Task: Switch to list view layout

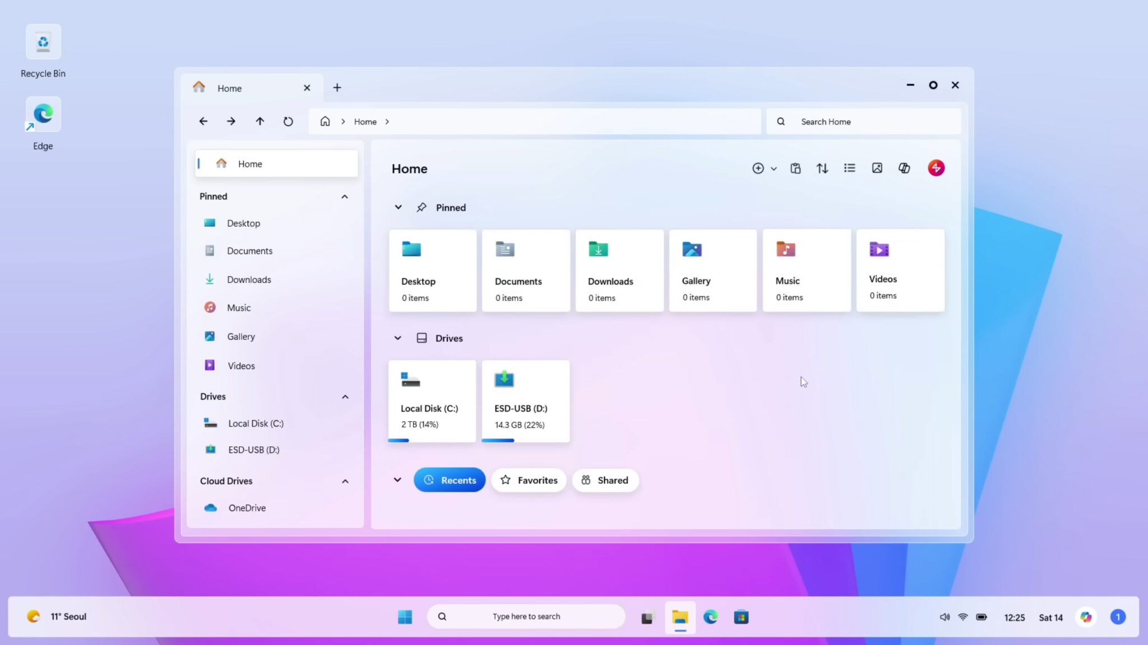Action: pyautogui.click(x=849, y=168)
